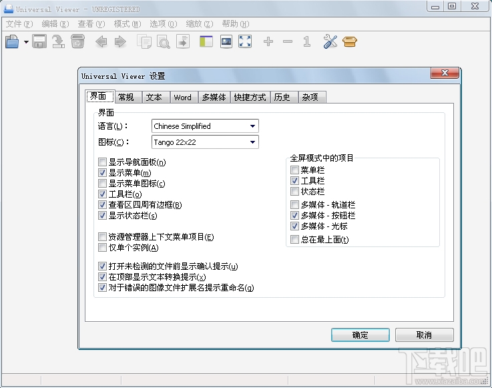Open the 编辑(E) menu
The width and height of the screenshot is (492, 388).
tap(55, 24)
